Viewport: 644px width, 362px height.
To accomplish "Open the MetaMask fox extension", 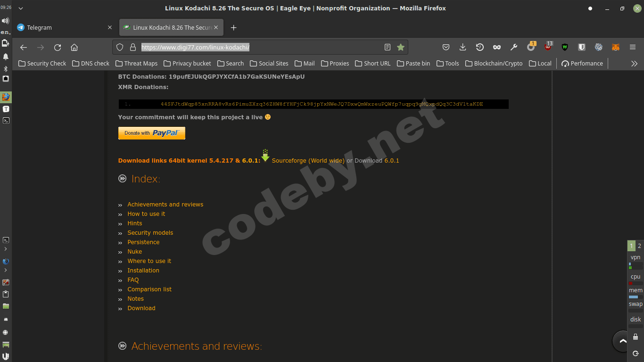I will (616, 47).
